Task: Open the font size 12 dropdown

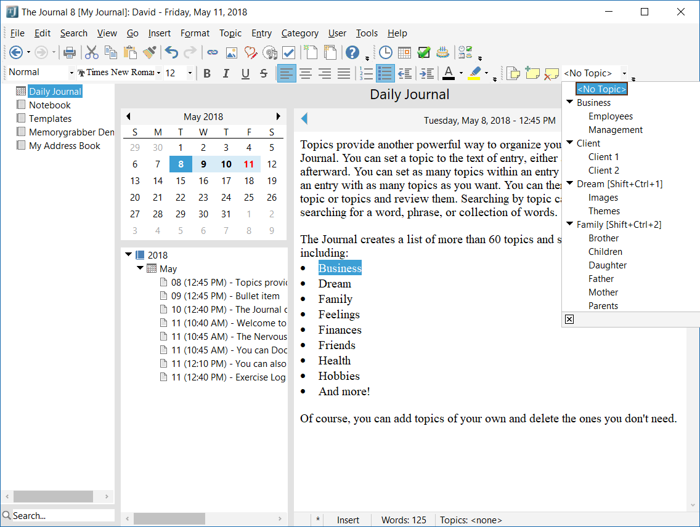Action: point(190,73)
